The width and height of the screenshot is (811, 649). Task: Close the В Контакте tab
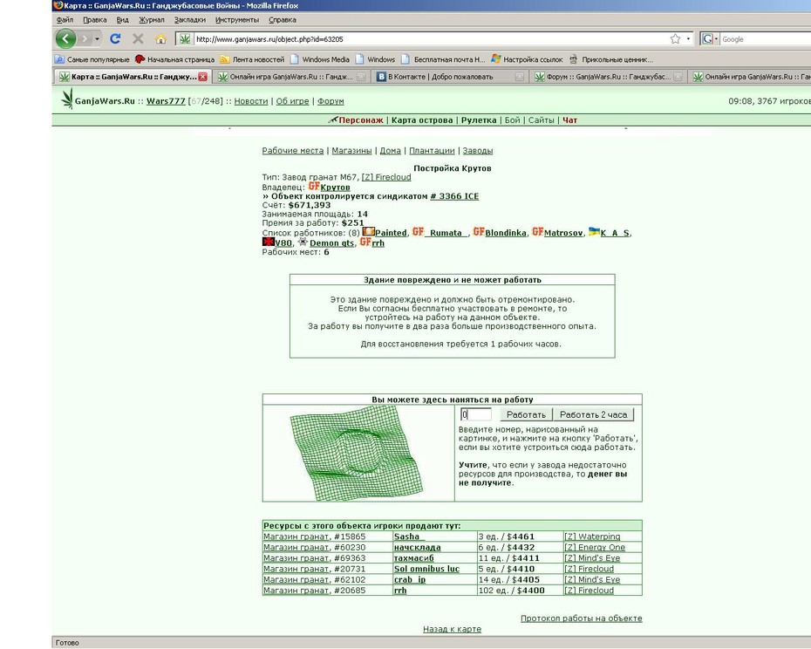click(519, 77)
